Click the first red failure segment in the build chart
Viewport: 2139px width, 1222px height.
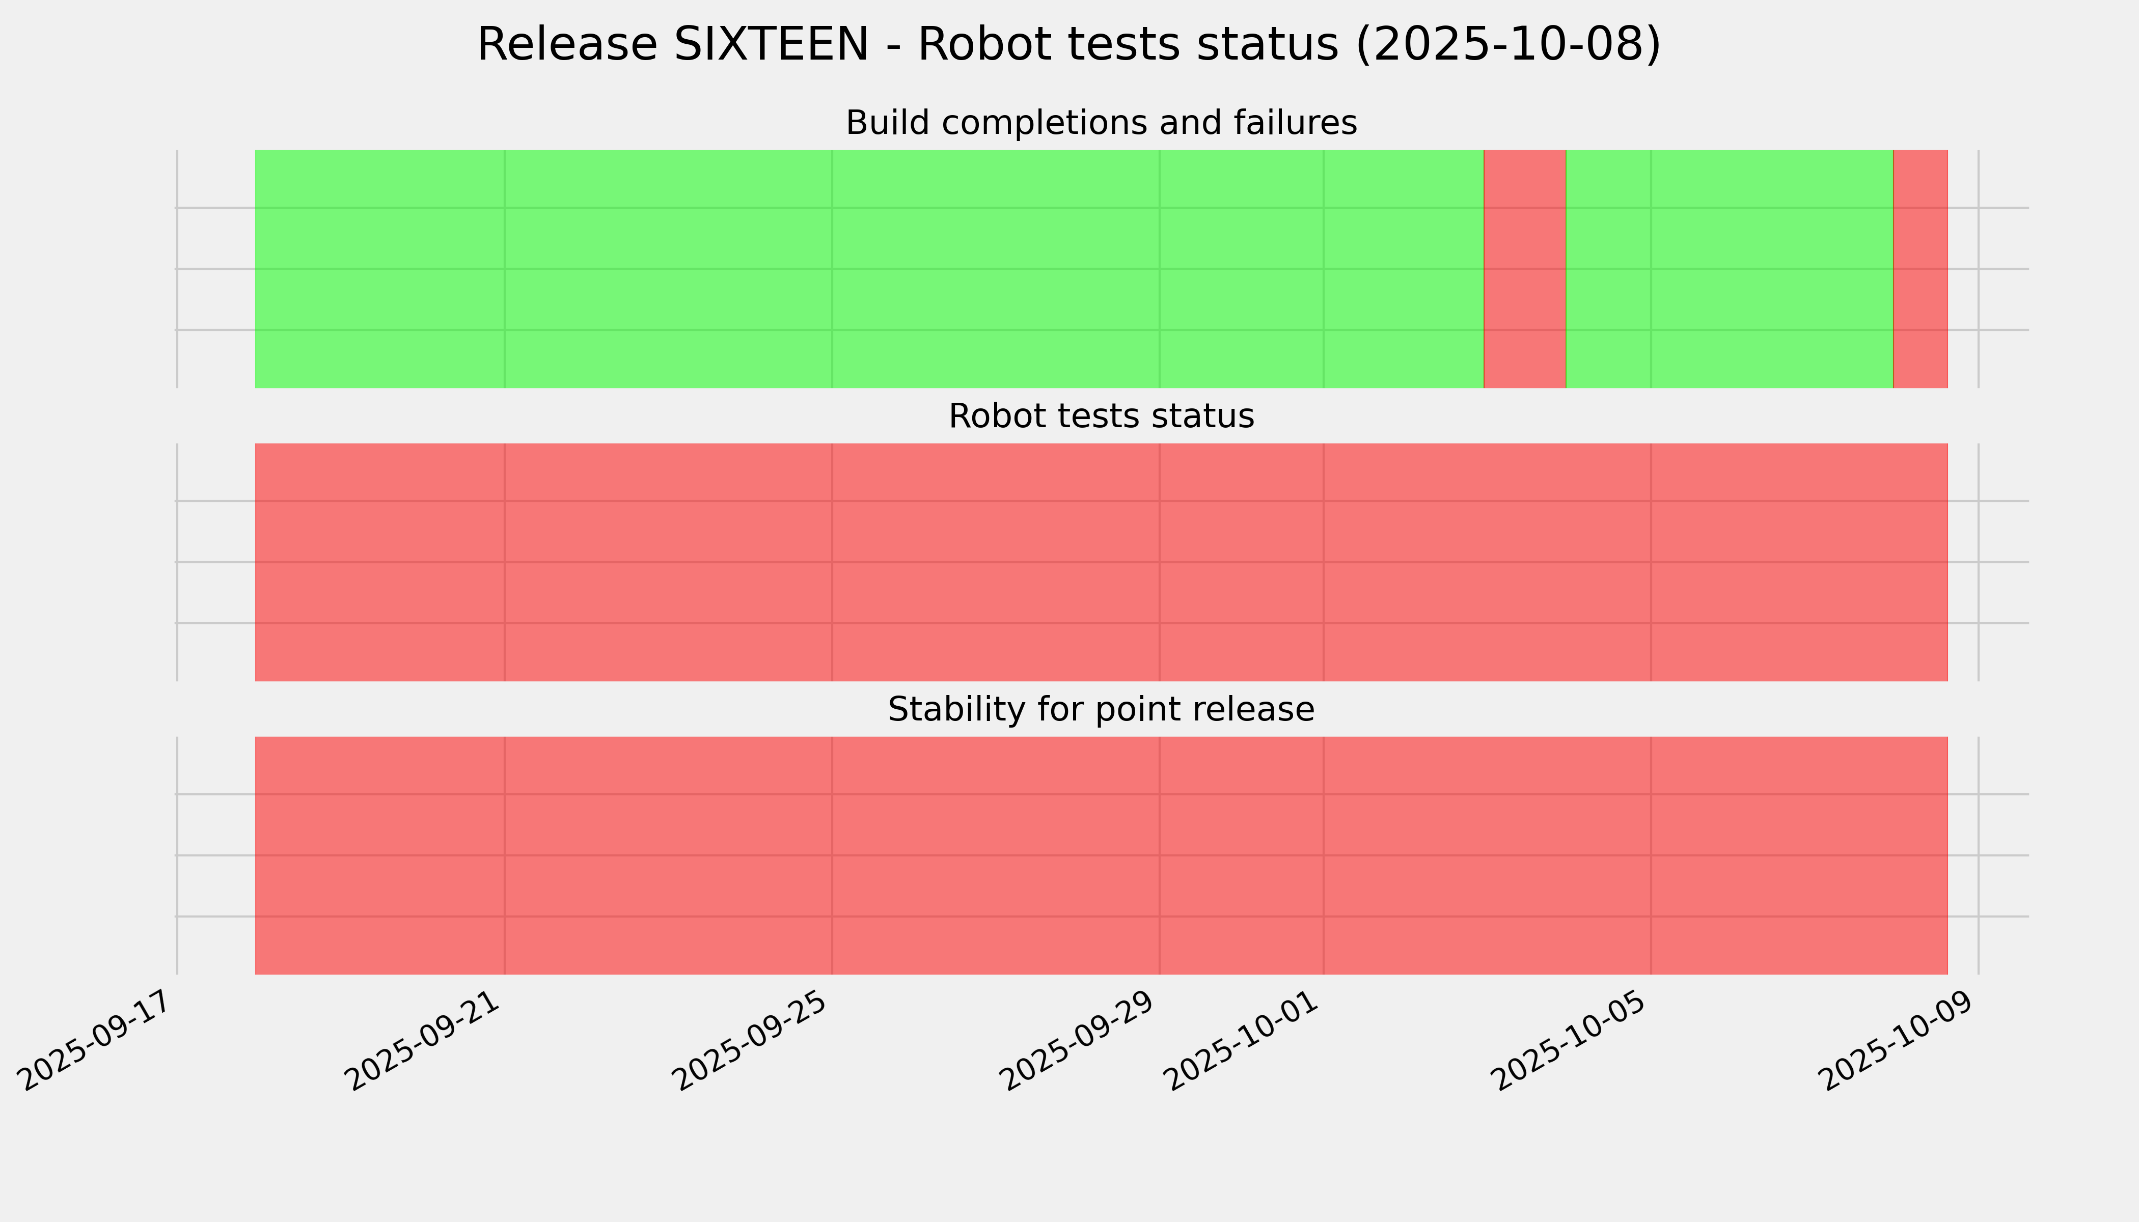pyautogui.click(x=1524, y=268)
